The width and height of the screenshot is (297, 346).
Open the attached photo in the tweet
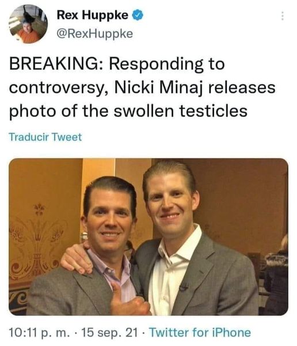pyautogui.click(x=148, y=236)
